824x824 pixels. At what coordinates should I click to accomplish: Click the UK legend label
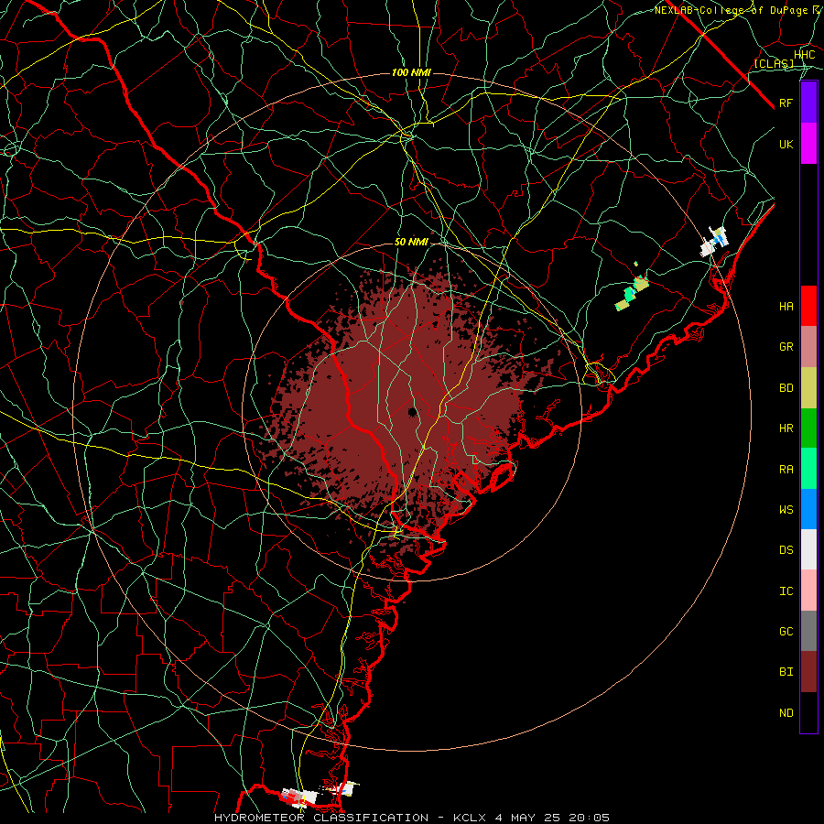(x=786, y=144)
